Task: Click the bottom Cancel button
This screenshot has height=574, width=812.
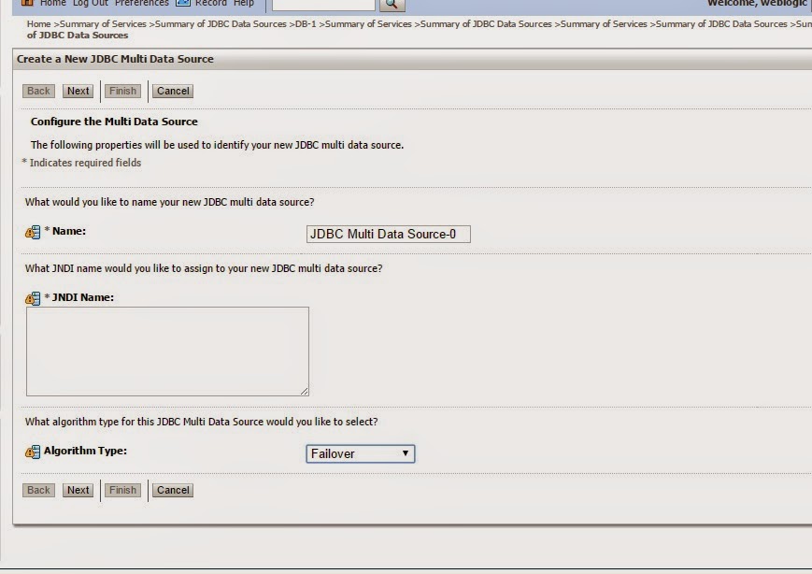Action: (x=172, y=490)
